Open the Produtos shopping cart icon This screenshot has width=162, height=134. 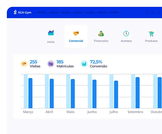pos(151,34)
